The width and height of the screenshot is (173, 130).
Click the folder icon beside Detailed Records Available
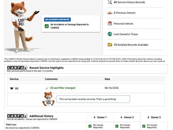(110, 45)
